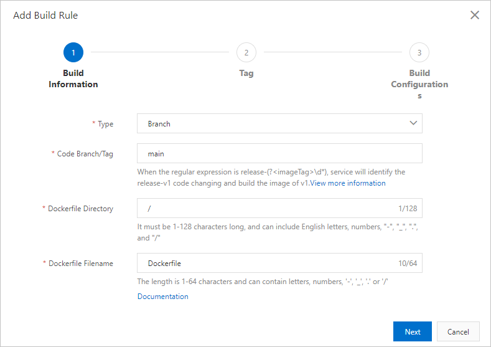Click the Add Build Rule title
The width and height of the screenshot is (491, 347).
45,16
